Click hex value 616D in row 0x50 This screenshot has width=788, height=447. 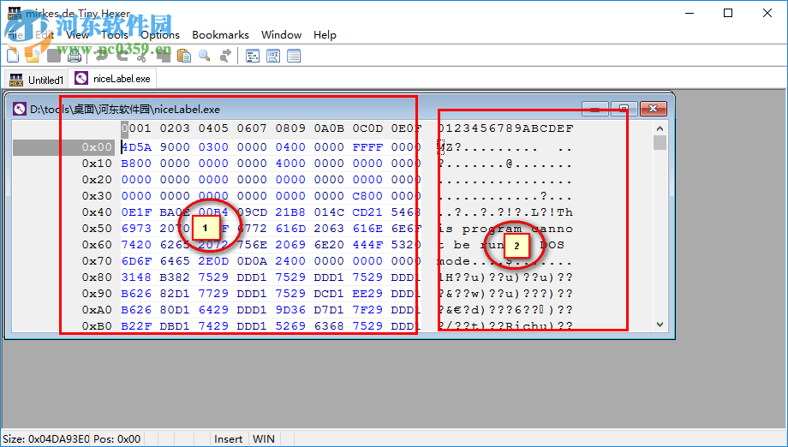(290, 228)
